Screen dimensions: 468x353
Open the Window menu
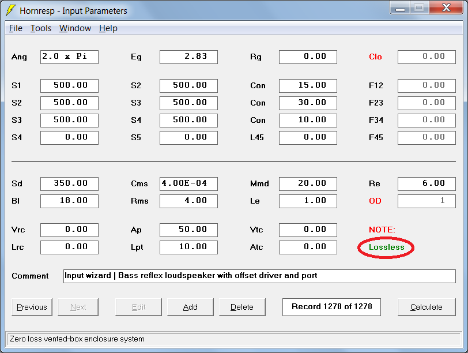pyautogui.click(x=75, y=28)
